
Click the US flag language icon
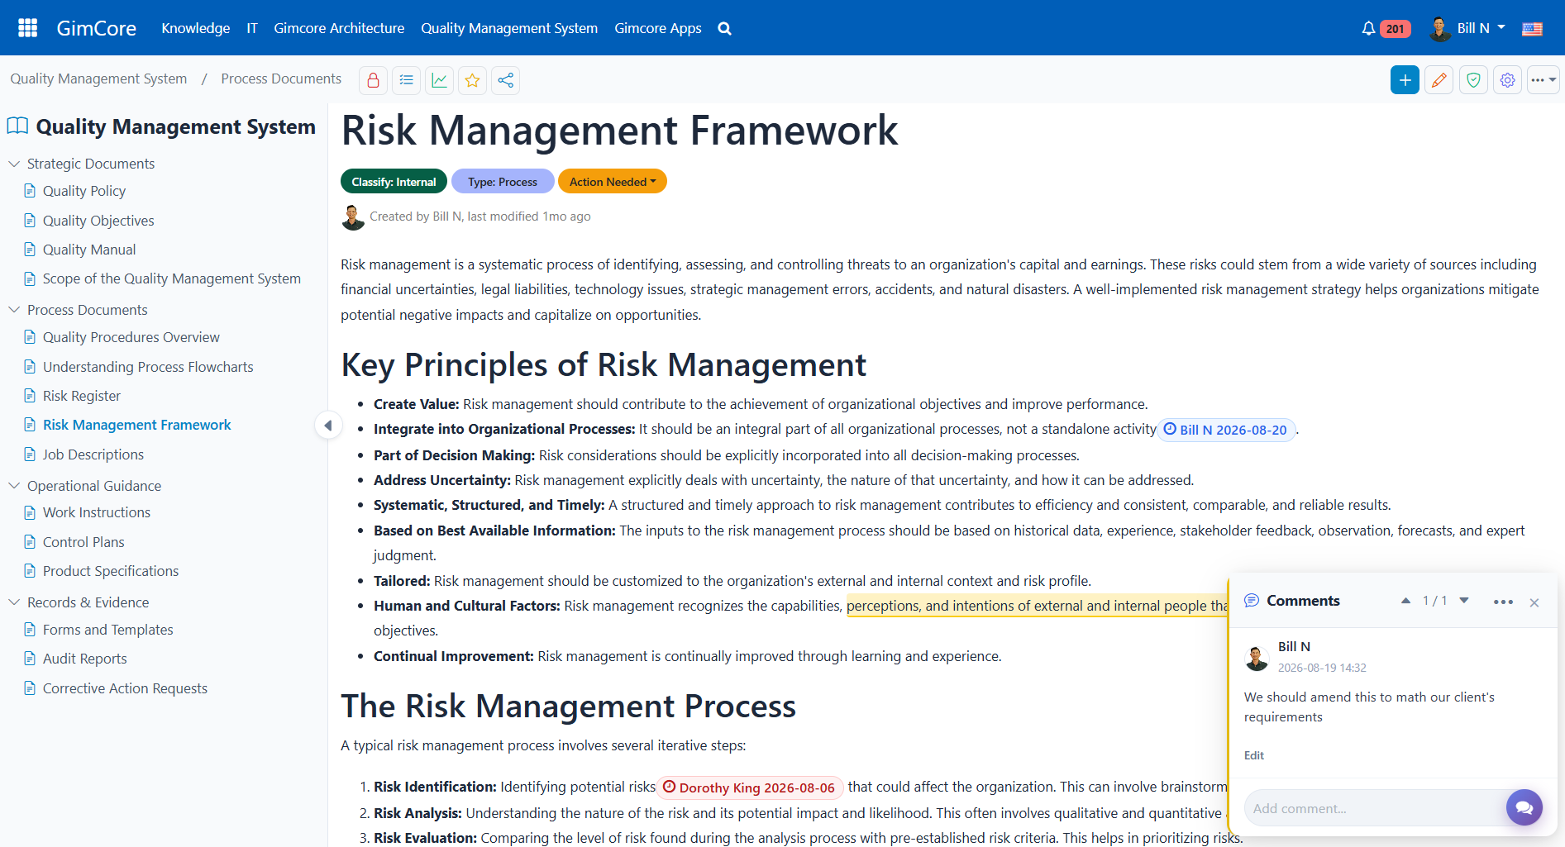1532,29
